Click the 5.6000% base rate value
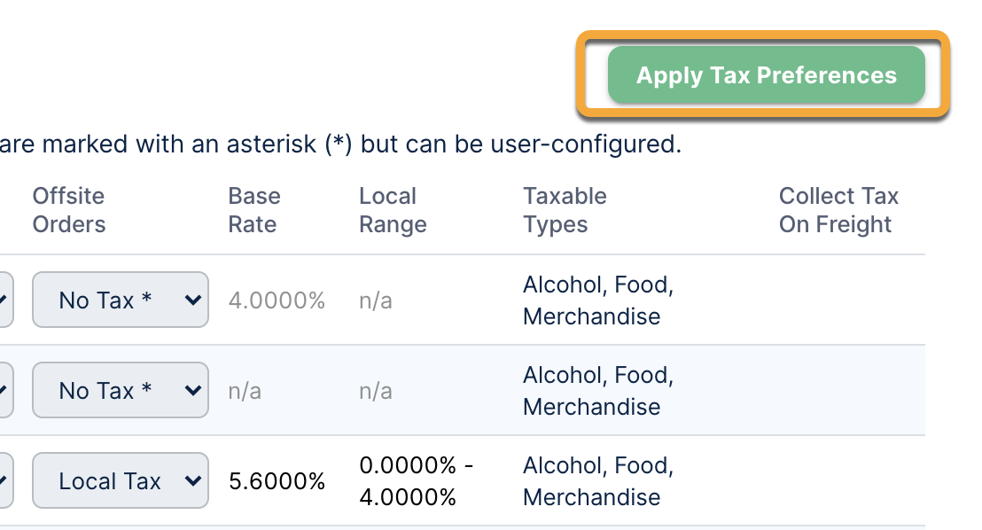 pos(277,482)
